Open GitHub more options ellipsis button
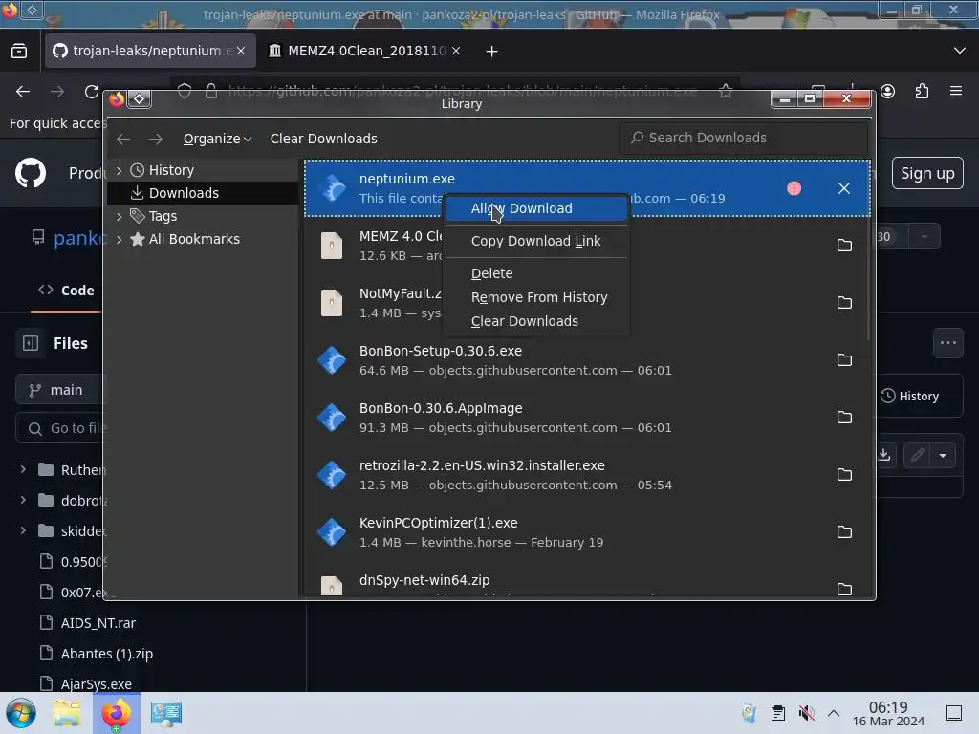979x734 pixels. [947, 343]
